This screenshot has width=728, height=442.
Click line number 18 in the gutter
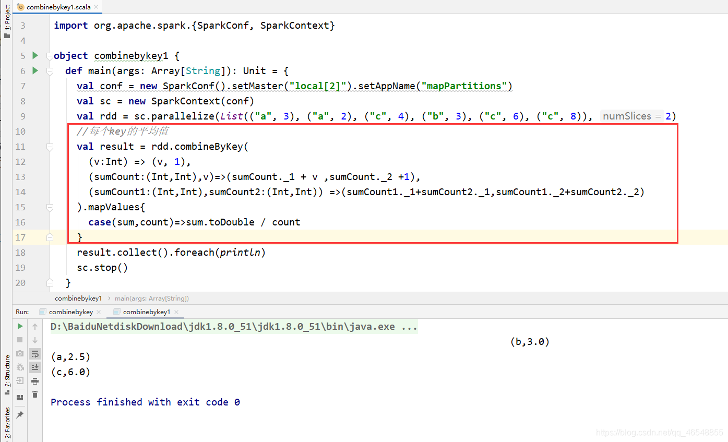[20, 253]
